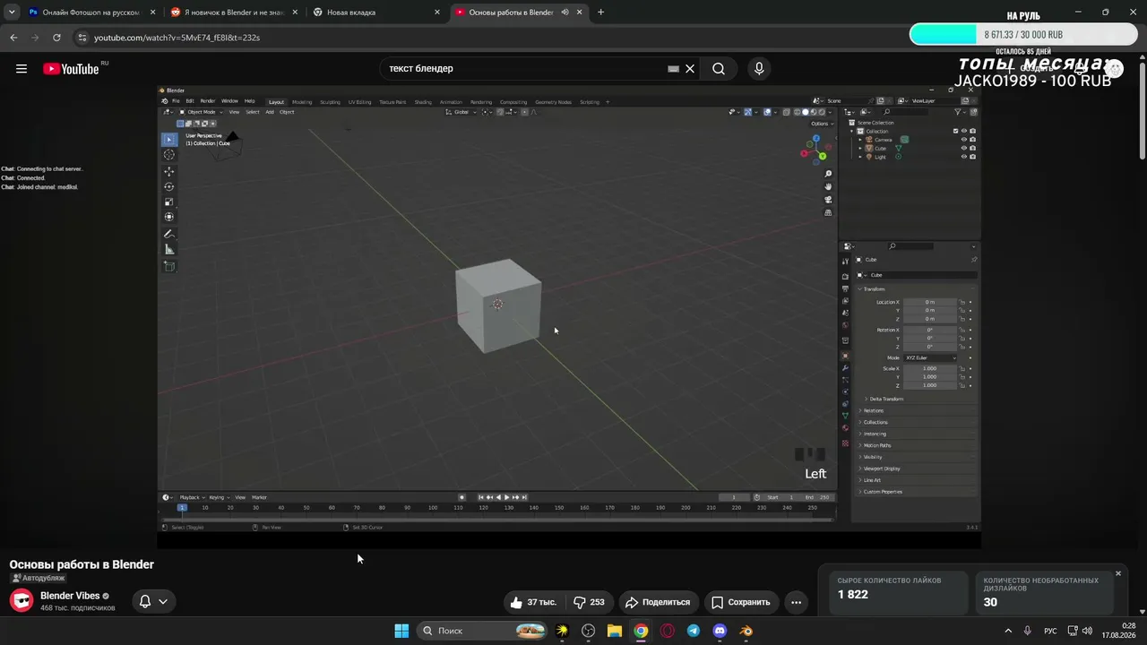The height and width of the screenshot is (645, 1147).
Task: Search YouTube with the magnifier button
Action: coord(719,69)
